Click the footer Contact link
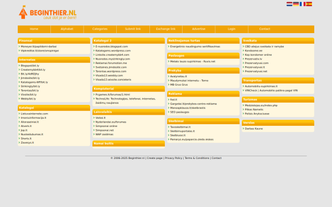This screenshot has height=207, width=332. 216,158
